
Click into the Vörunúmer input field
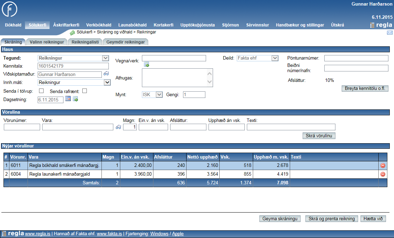coord(22,127)
